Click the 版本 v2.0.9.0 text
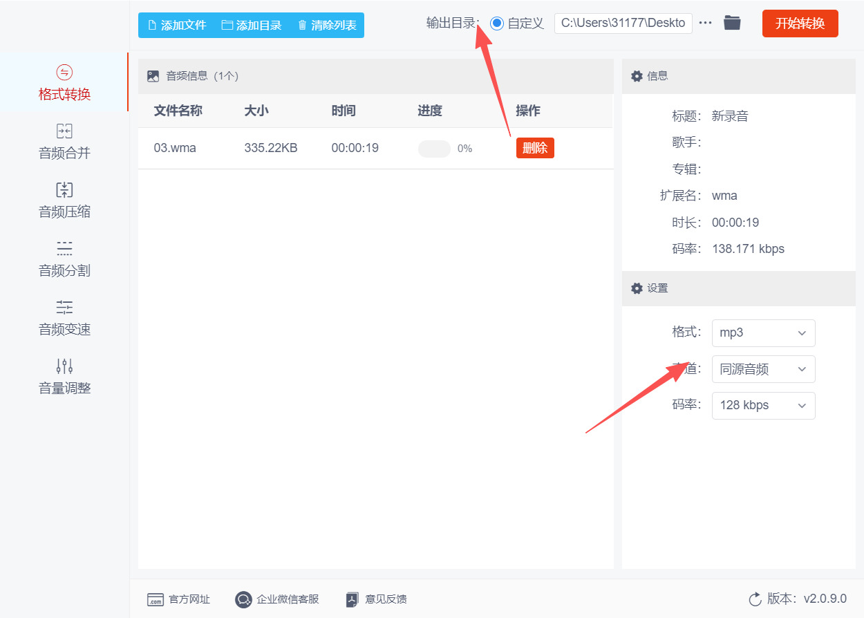Screen dimensions: 864x618 807,599
